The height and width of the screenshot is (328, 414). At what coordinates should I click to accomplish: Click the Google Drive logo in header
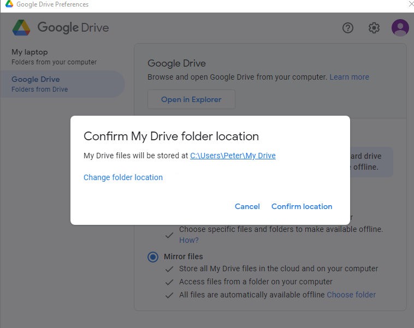pos(21,27)
